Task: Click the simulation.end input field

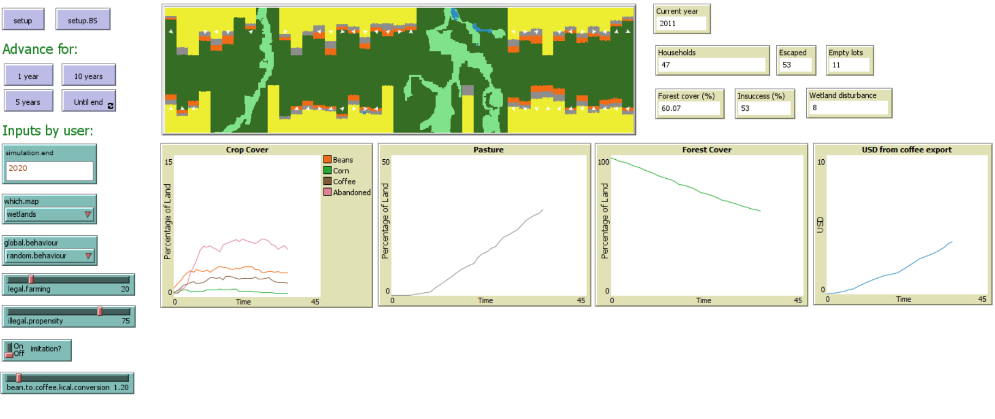Action: click(x=49, y=171)
